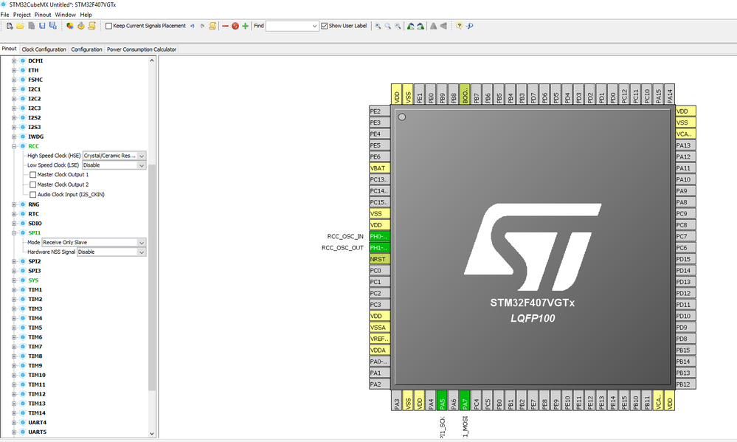Open the File menu
The image size is (737, 442).
tap(4, 15)
